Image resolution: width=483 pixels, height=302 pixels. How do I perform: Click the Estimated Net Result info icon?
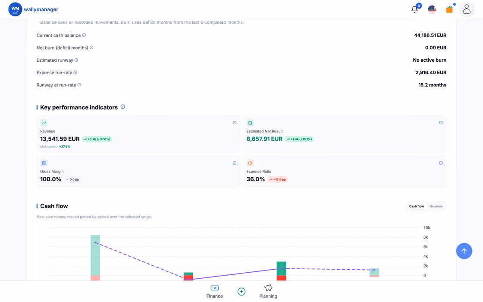441,123
